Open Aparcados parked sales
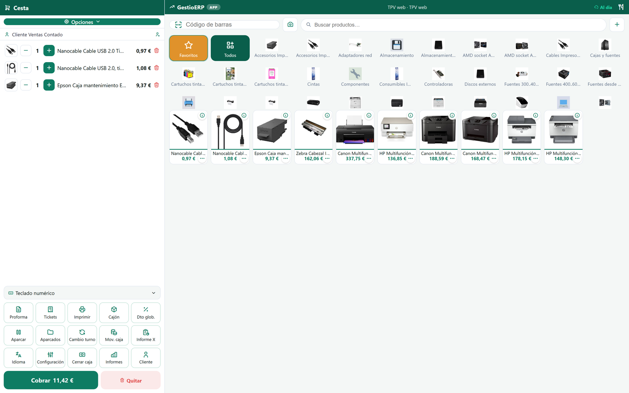This screenshot has width=629, height=393. 50,335
